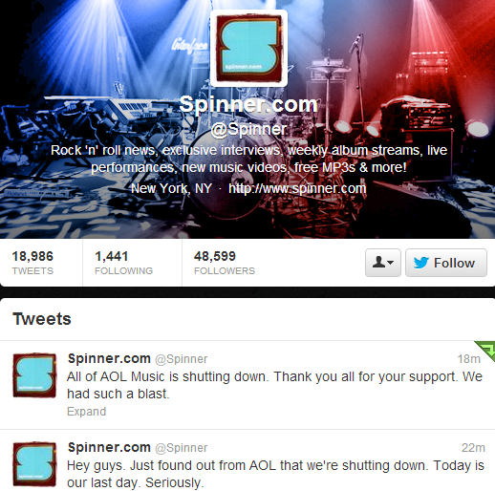Open the 48,599 Followers list
This screenshot has width=495, height=491.
click(225, 263)
